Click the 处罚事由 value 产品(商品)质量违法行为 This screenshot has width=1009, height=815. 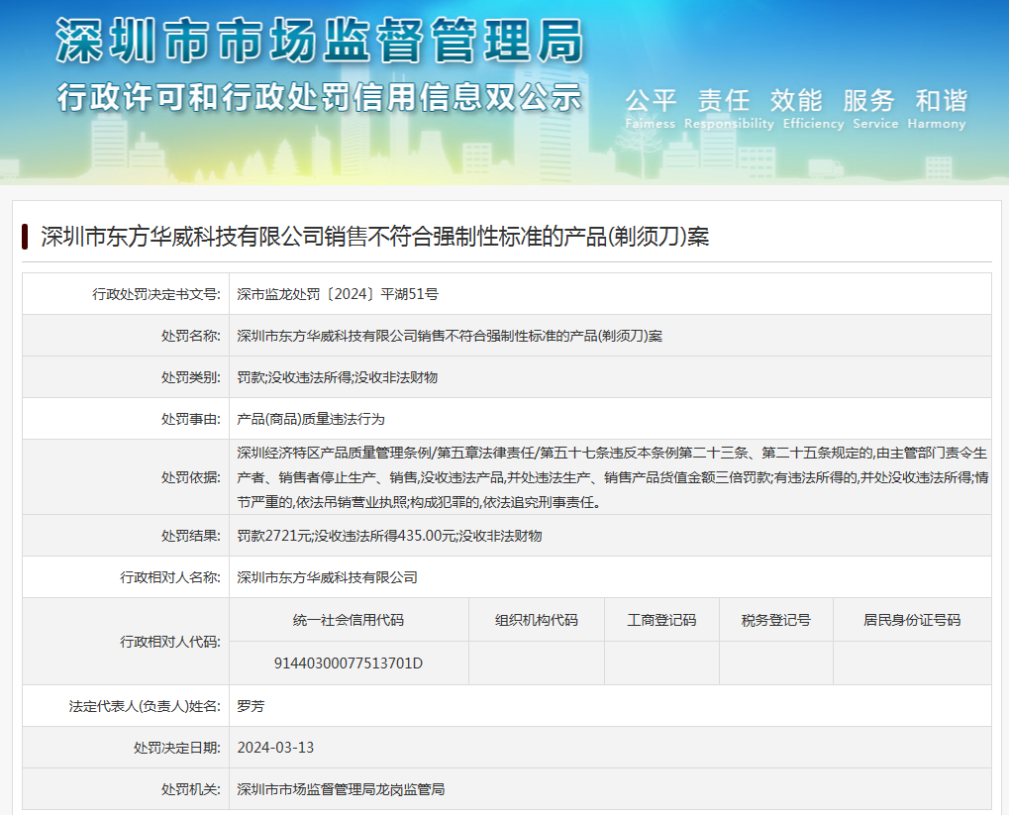[x=311, y=419]
